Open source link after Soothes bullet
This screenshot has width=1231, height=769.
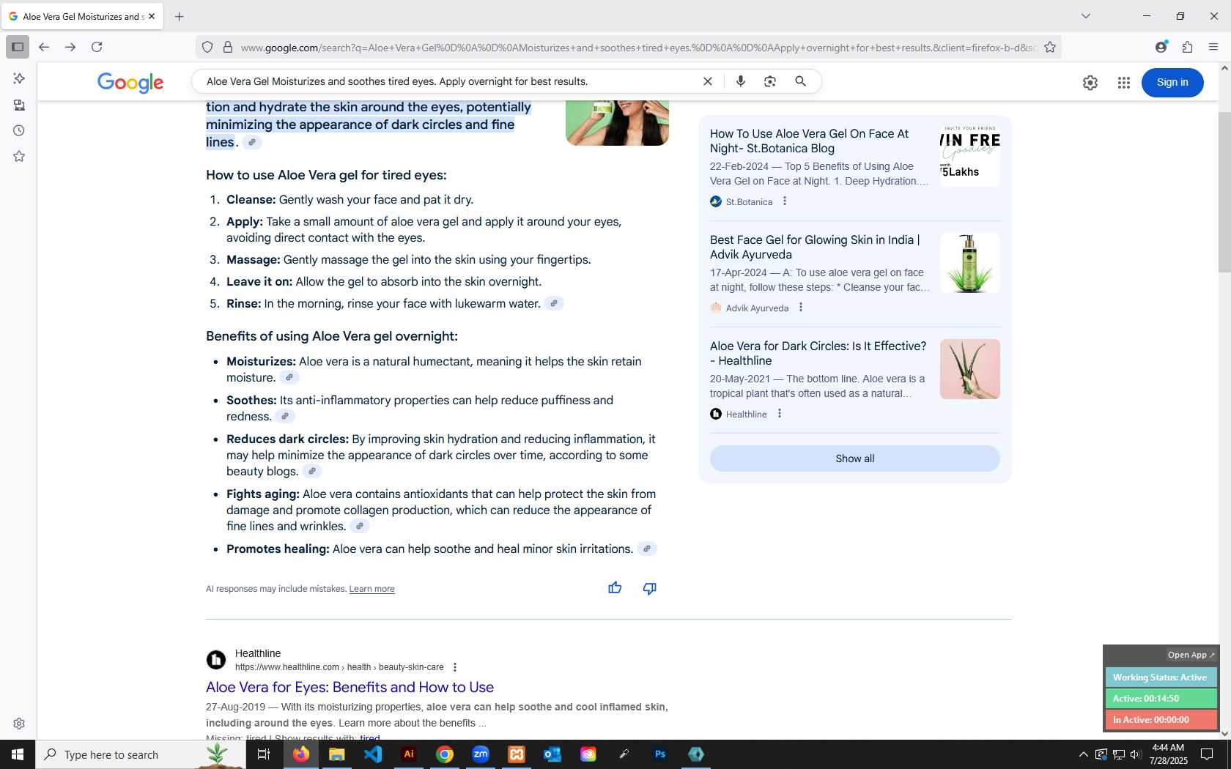pyautogui.click(x=285, y=416)
